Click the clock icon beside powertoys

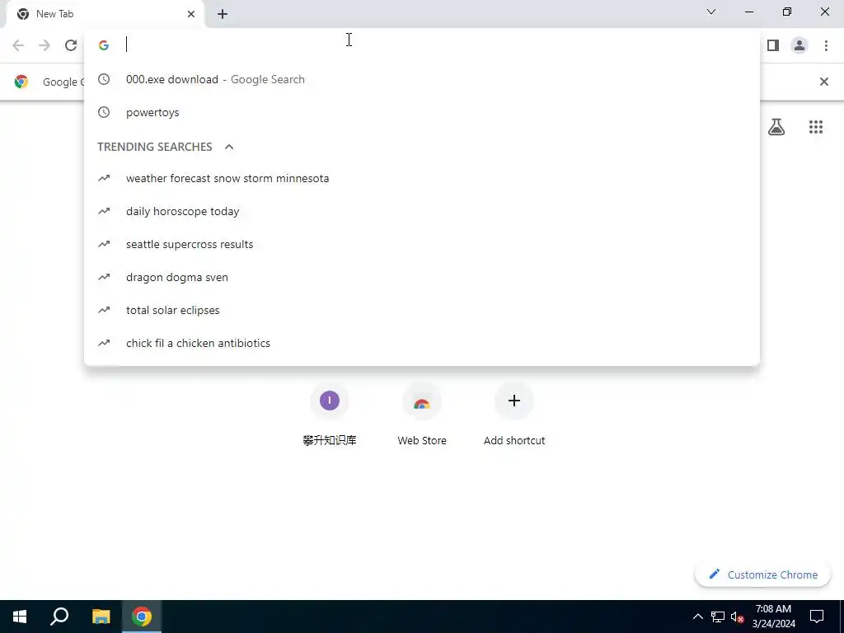pyautogui.click(x=104, y=112)
